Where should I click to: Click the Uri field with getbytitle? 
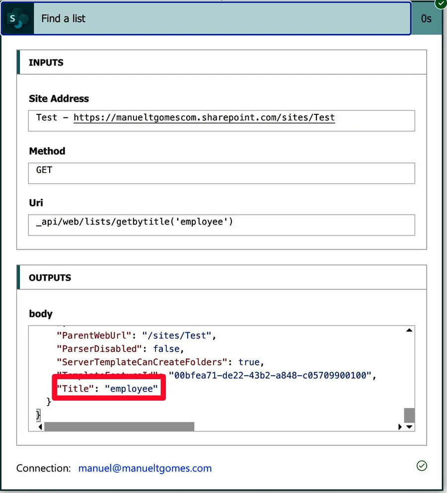coord(221,225)
